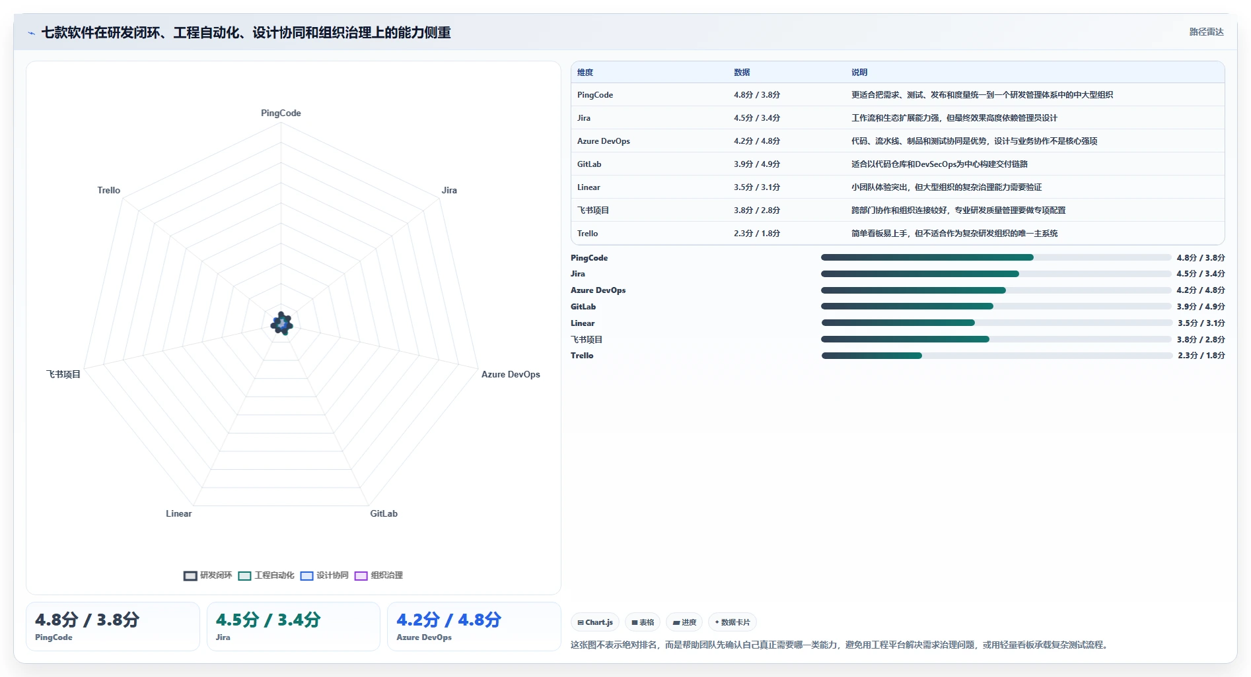Click the Chart.js tag
This screenshot has width=1251, height=677.
(595, 622)
